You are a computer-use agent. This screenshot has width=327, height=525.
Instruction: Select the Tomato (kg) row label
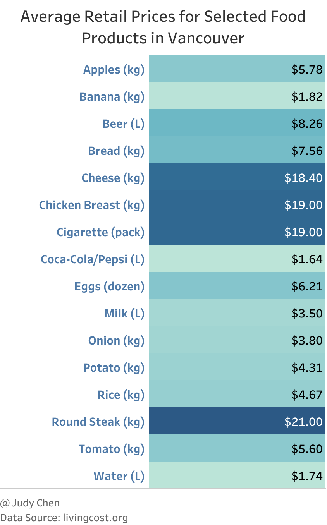(x=111, y=449)
